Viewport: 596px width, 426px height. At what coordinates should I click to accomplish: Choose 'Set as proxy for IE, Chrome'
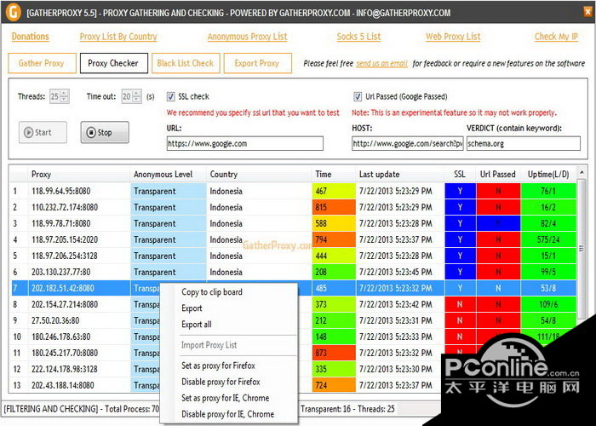pyautogui.click(x=226, y=398)
